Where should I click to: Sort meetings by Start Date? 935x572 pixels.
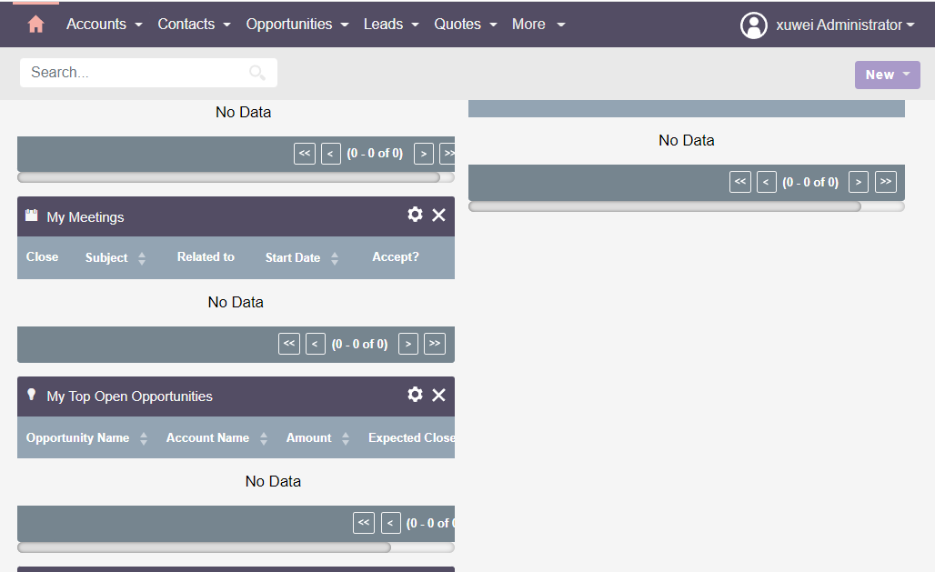coord(293,258)
